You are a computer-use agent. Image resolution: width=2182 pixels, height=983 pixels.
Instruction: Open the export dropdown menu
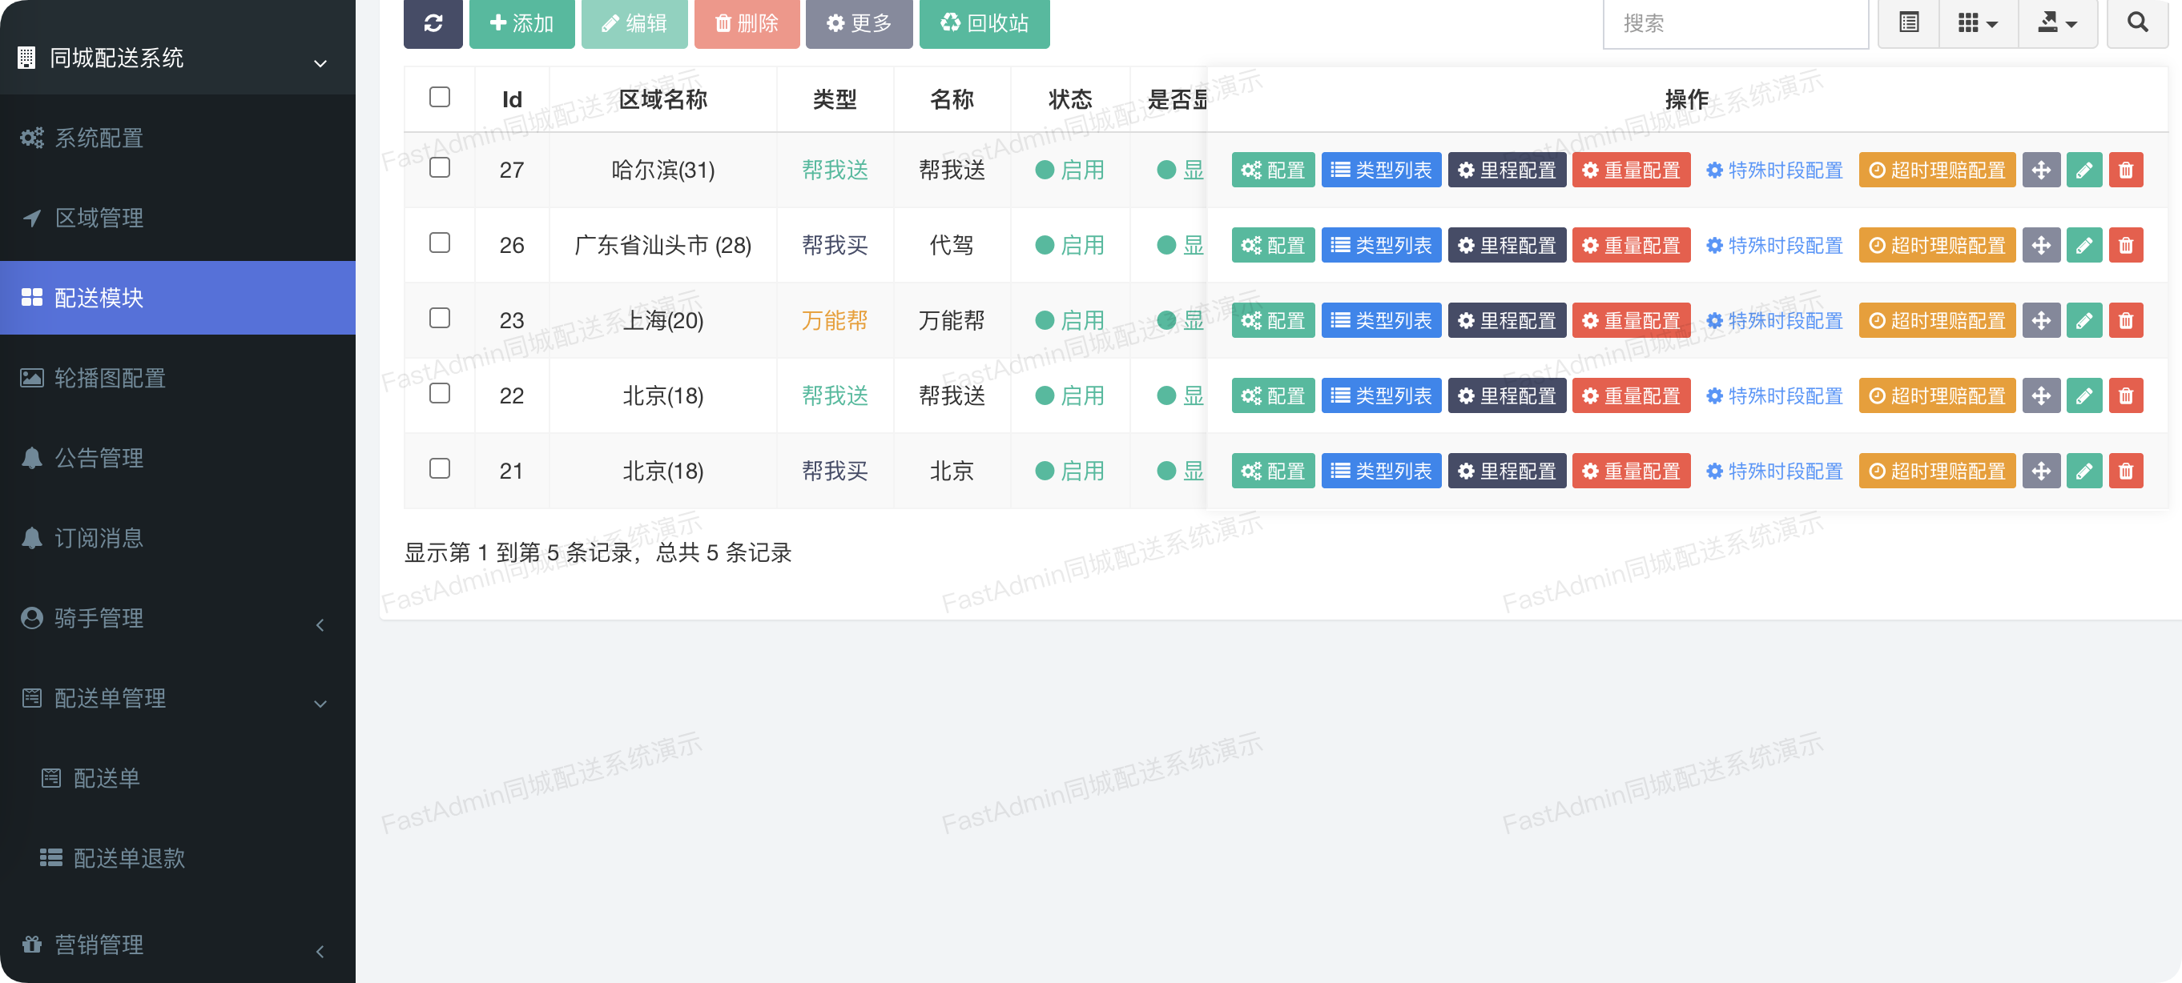pos(2056,23)
